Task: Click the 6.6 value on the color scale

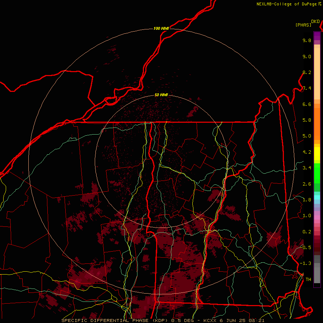Action: click(x=307, y=104)
